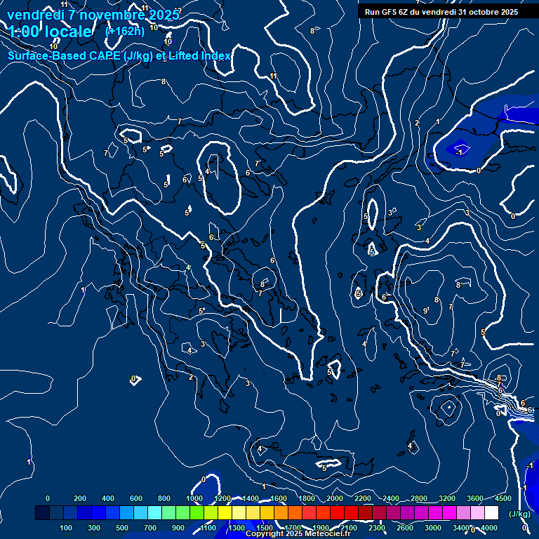The image size is (539, 539).
Task: Select the darkest navy swatch at legend's left end
Action: [42, 513]
